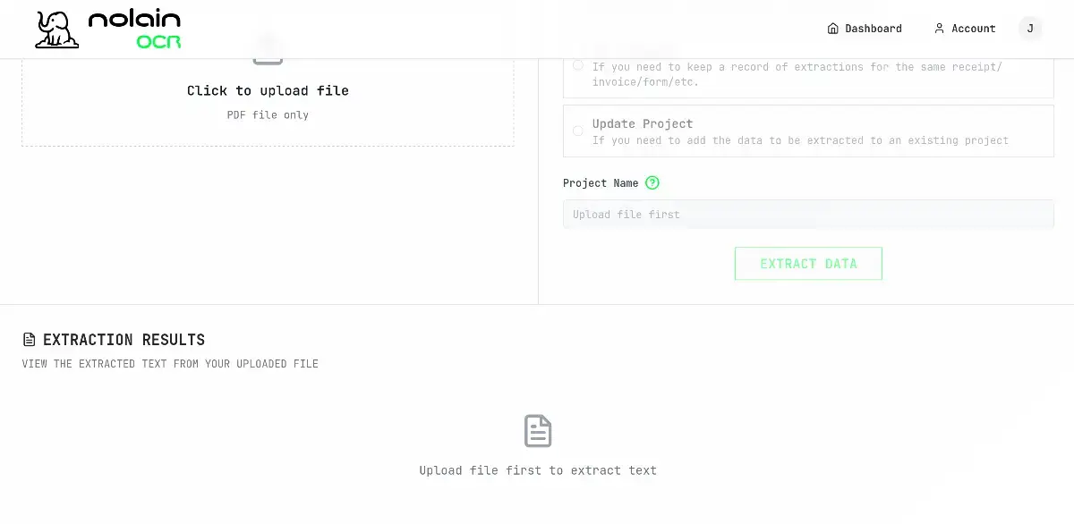Click the upload icon above 'Click to upload file'
Image resolution: width=1074 pixels, height=524 pixels.
pos(268,51)
